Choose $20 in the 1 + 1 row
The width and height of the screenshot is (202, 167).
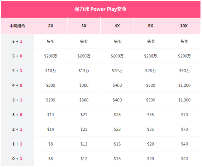coord(151,144)
